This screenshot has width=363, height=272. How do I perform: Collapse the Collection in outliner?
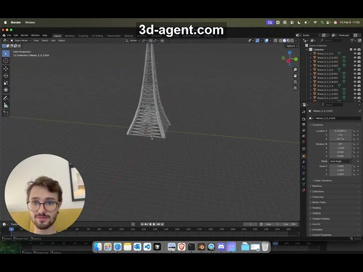[x=307, y=49]
